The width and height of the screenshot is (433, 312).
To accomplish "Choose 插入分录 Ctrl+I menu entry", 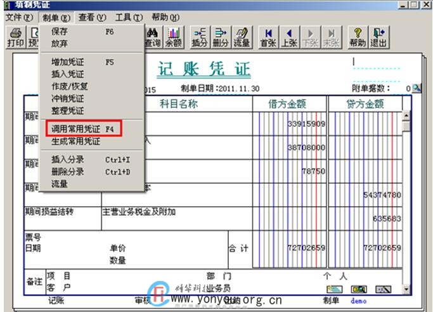I will [91, 160].
